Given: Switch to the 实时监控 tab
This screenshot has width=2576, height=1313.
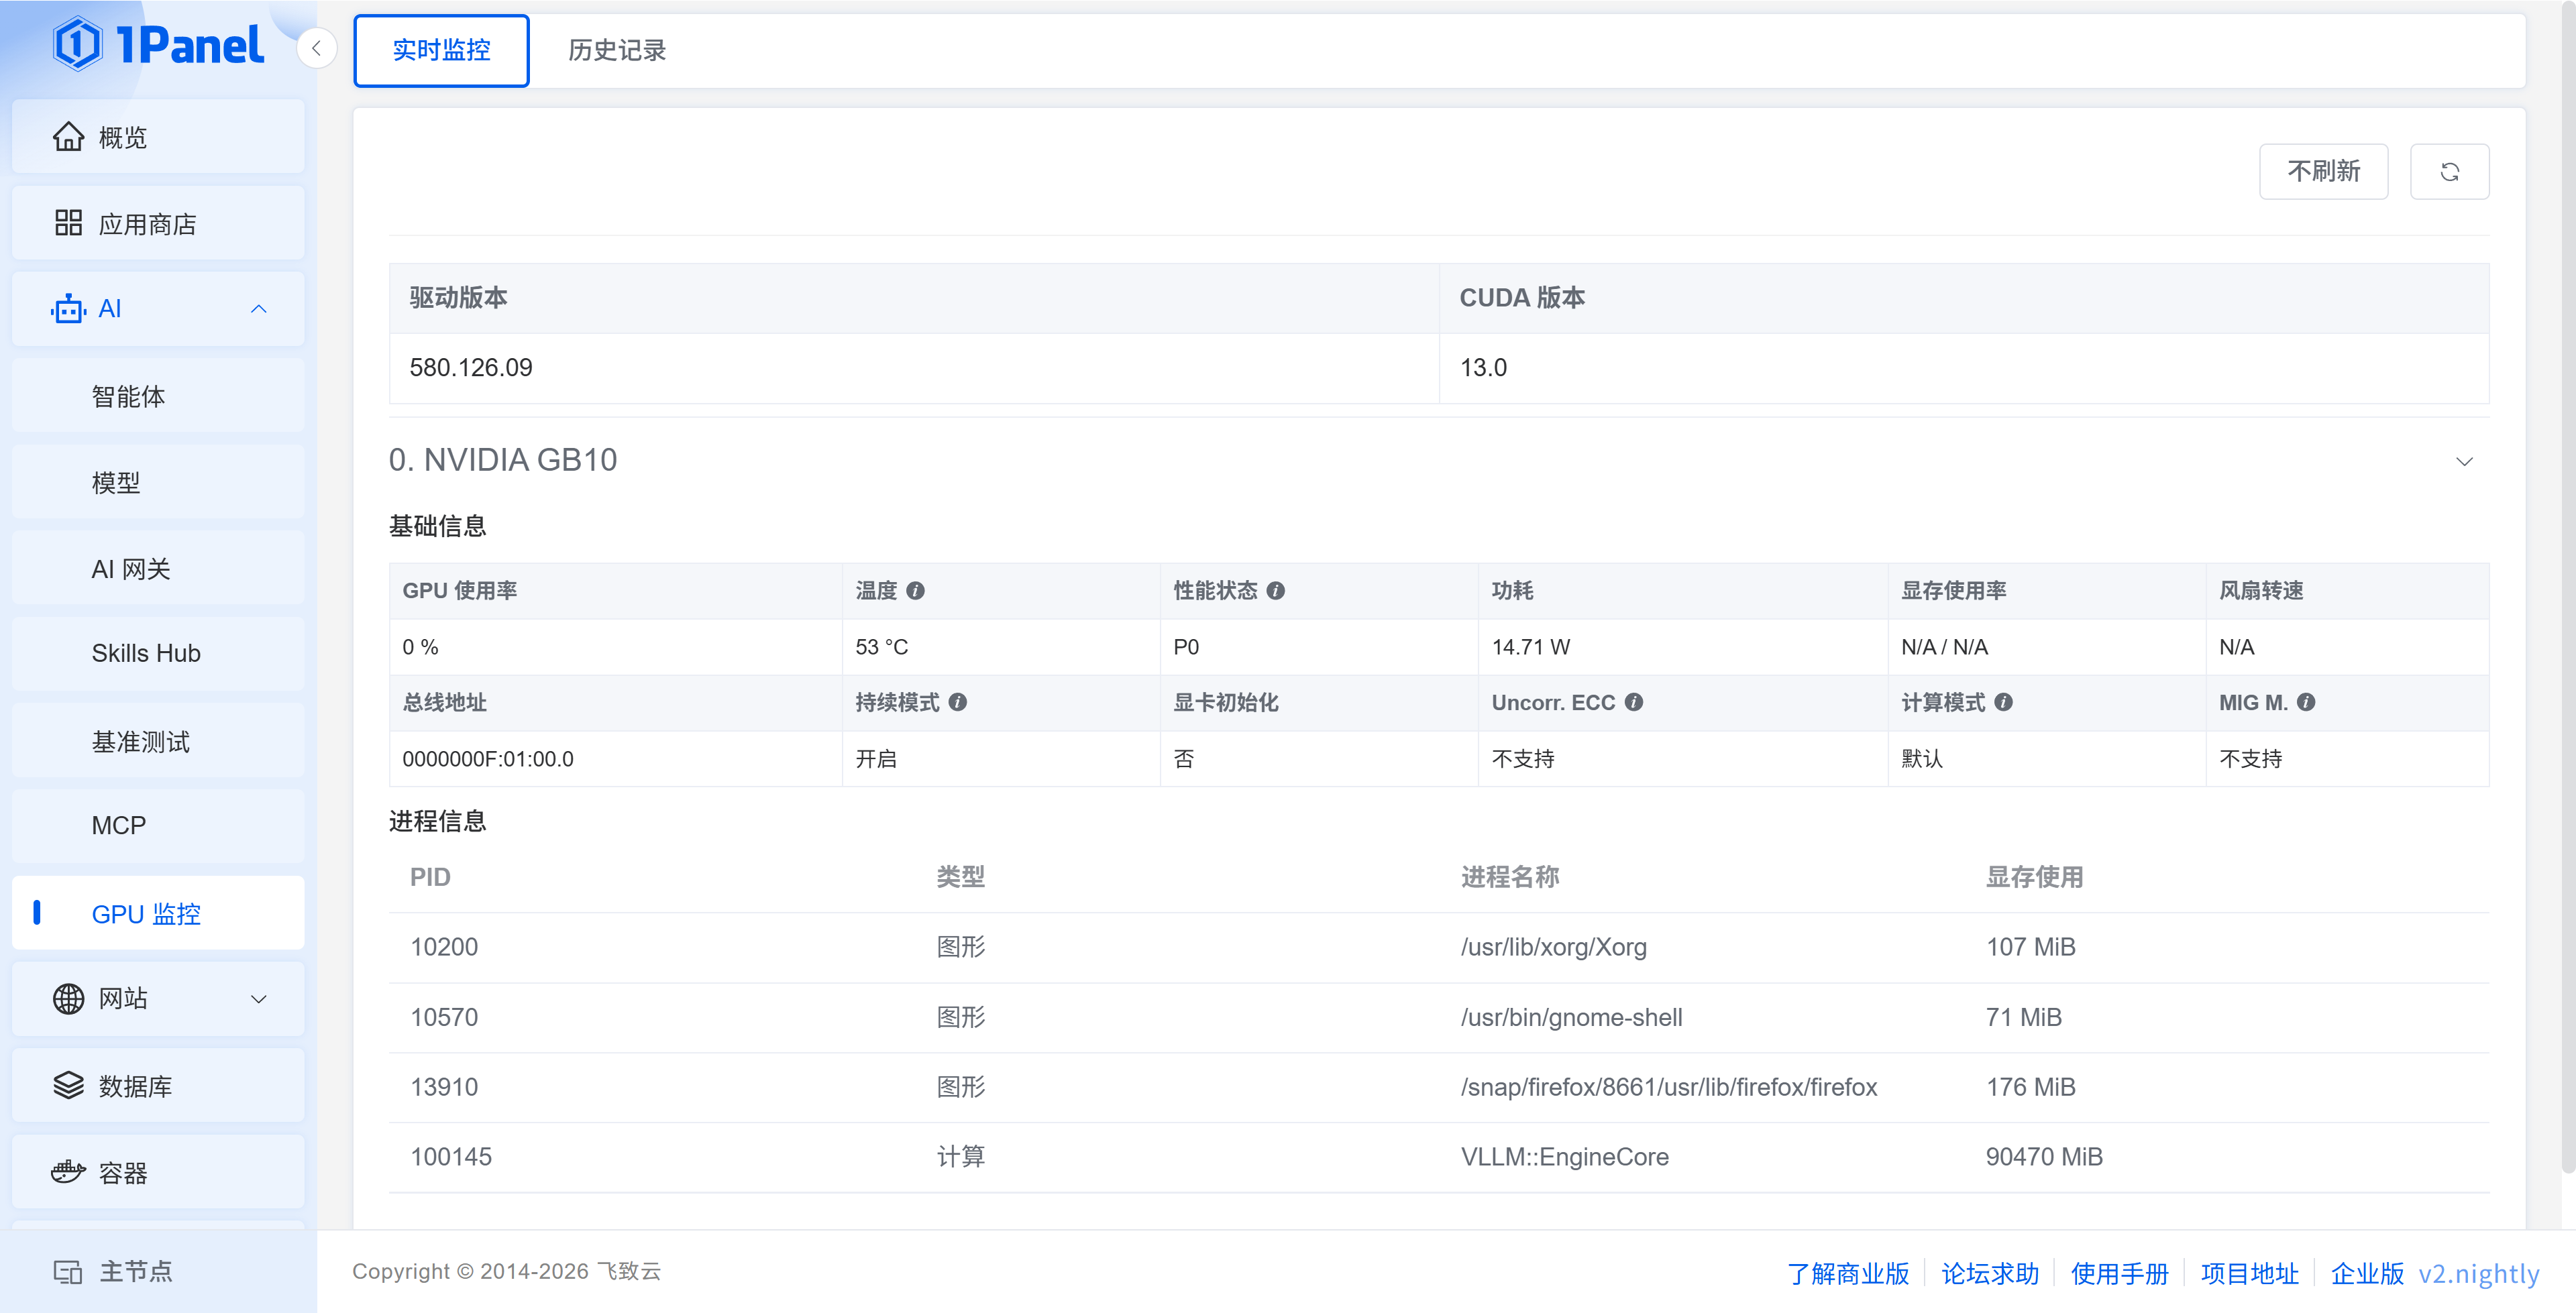Looking at the screenshot, I should (441, 51).
